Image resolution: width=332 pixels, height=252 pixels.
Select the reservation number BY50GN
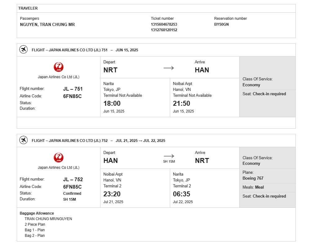[221, 24]
